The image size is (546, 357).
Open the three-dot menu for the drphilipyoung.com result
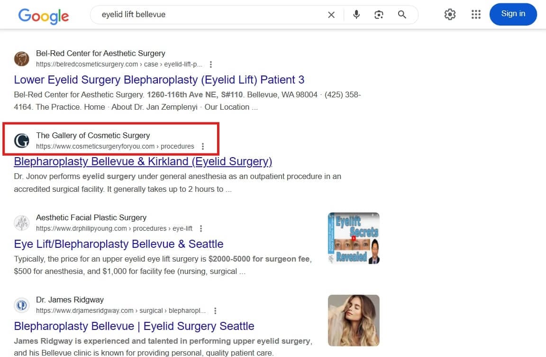click(x=201, y=229)
